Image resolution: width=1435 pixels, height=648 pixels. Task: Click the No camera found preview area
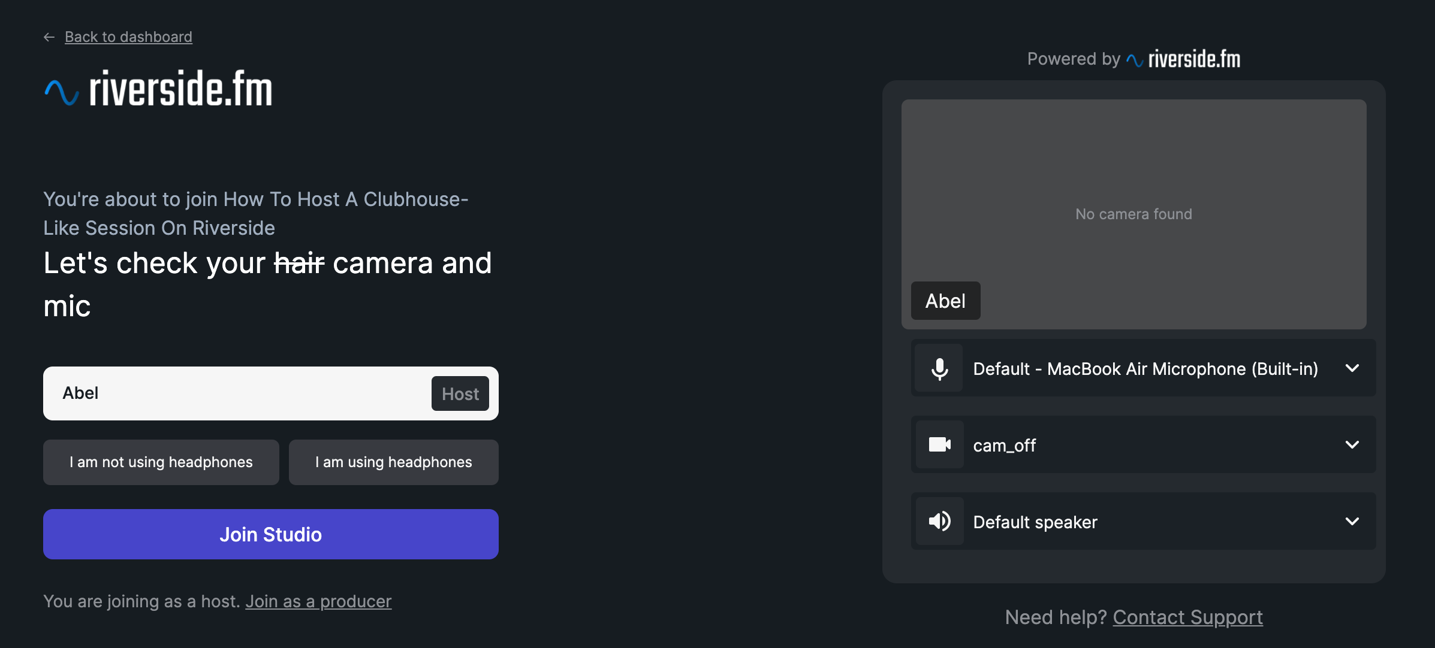pyautogui.click(x=1133, y=214)
